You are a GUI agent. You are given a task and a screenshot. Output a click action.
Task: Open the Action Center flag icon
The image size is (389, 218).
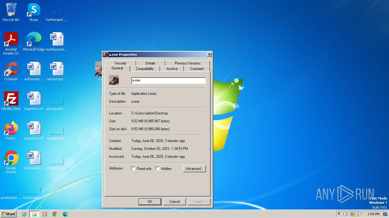[x=360, y=214]
